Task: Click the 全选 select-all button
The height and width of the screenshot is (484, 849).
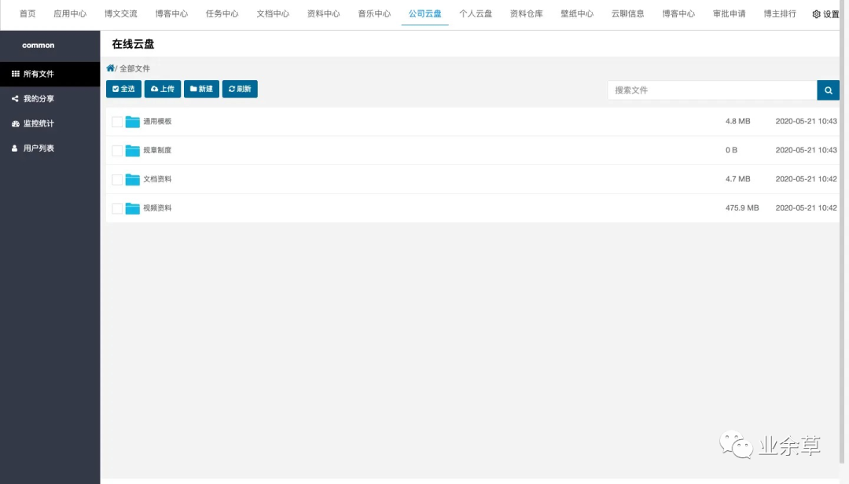Action: tap(123, 89)
